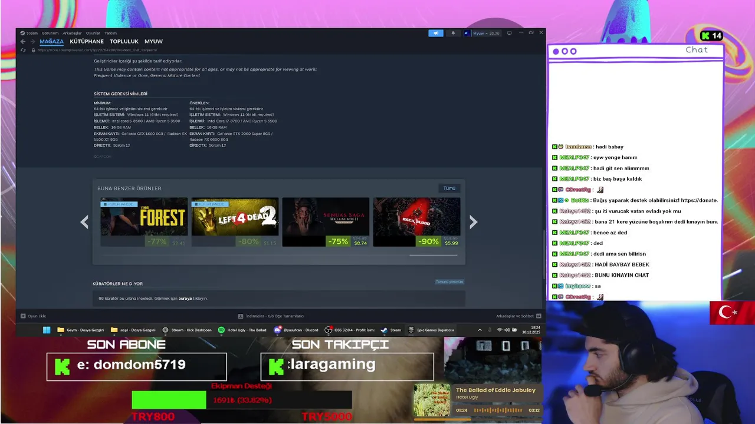Click the Myuw profile avatar
Screen dimensions: 755x424
[x=467, y=33]
